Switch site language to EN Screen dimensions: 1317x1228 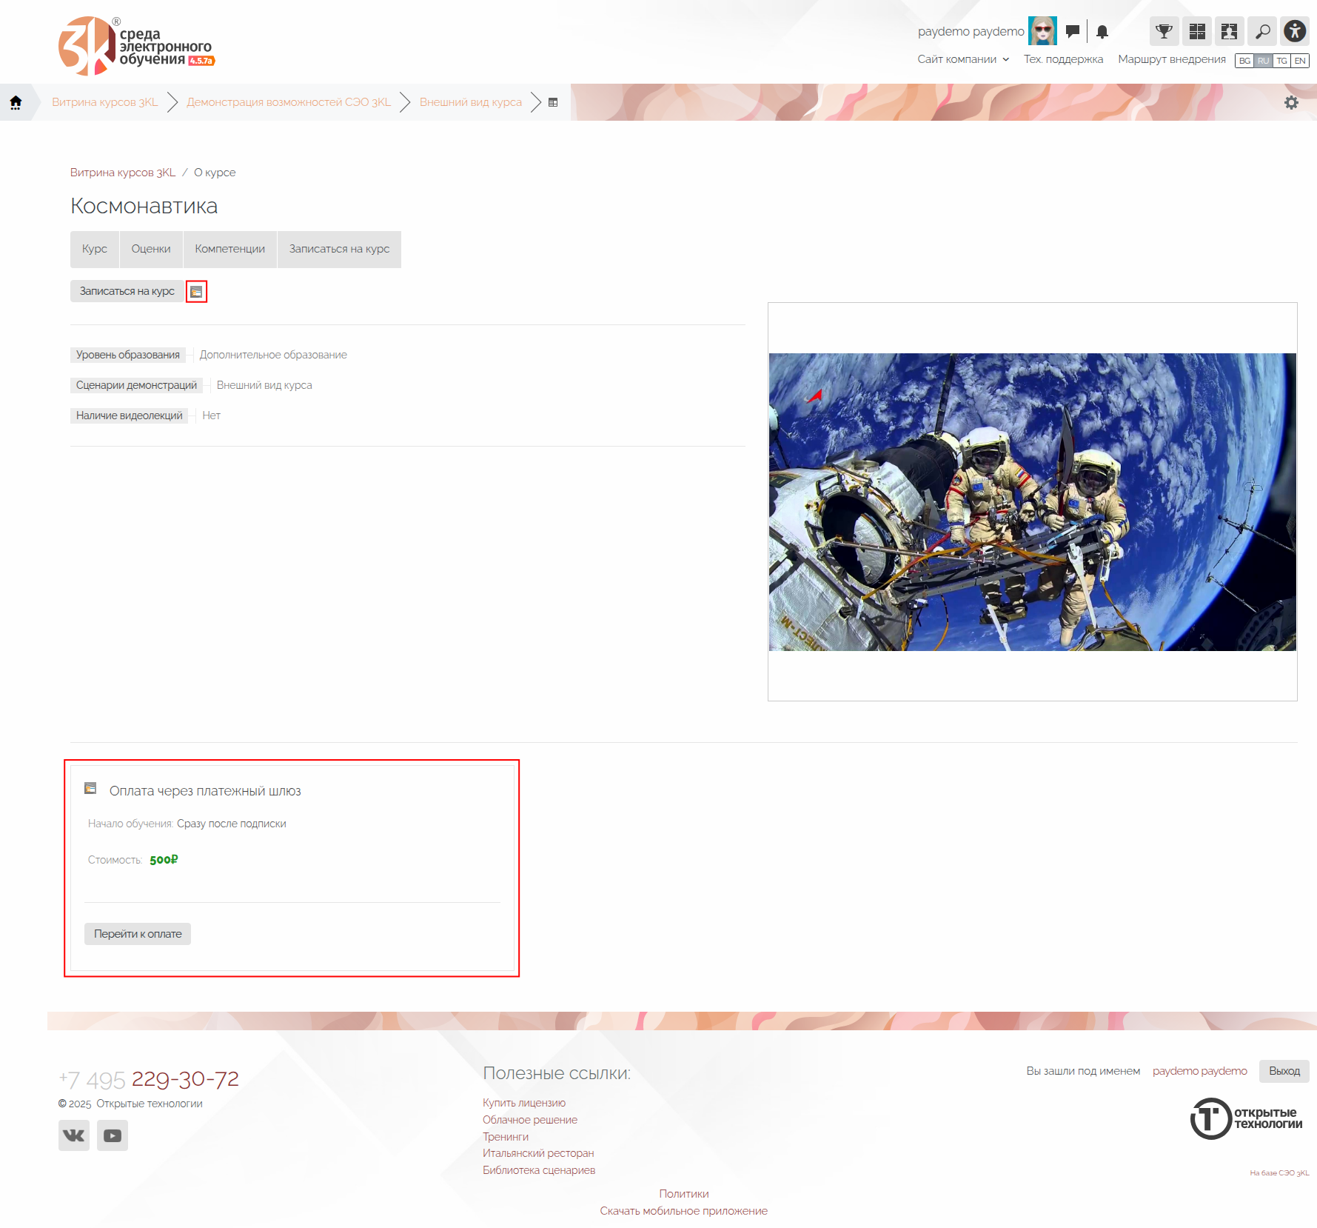[1300, 61]
